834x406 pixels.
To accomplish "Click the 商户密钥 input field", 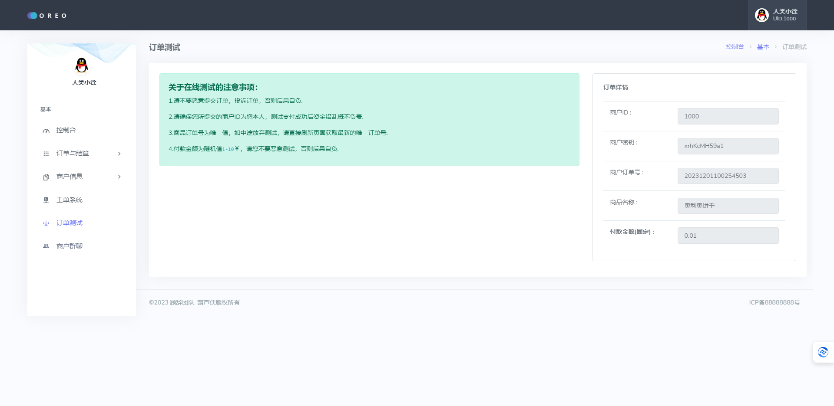I will click(728, 146).
